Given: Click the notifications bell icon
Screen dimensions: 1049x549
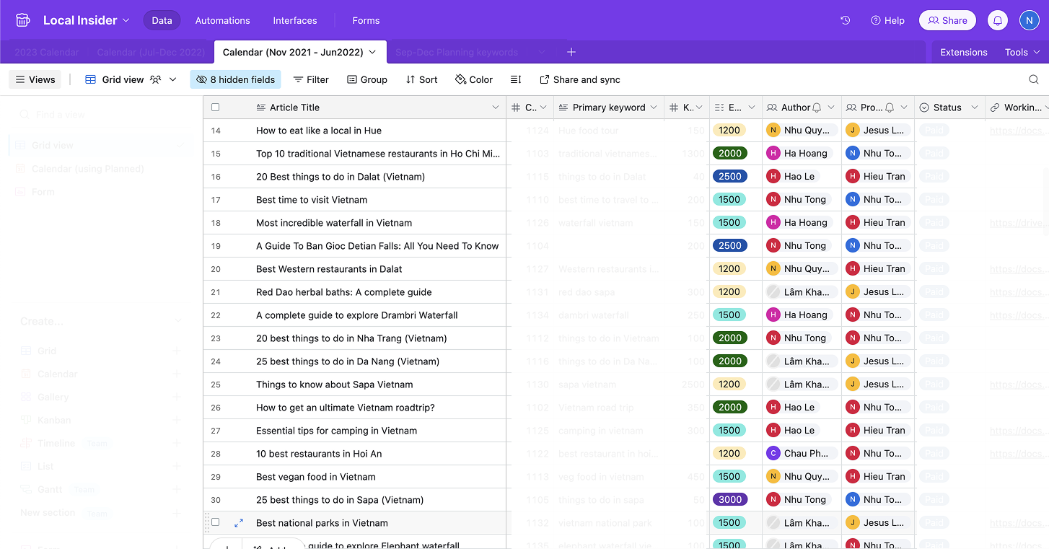Looking at the screenshot, I should tap(998, 20).
